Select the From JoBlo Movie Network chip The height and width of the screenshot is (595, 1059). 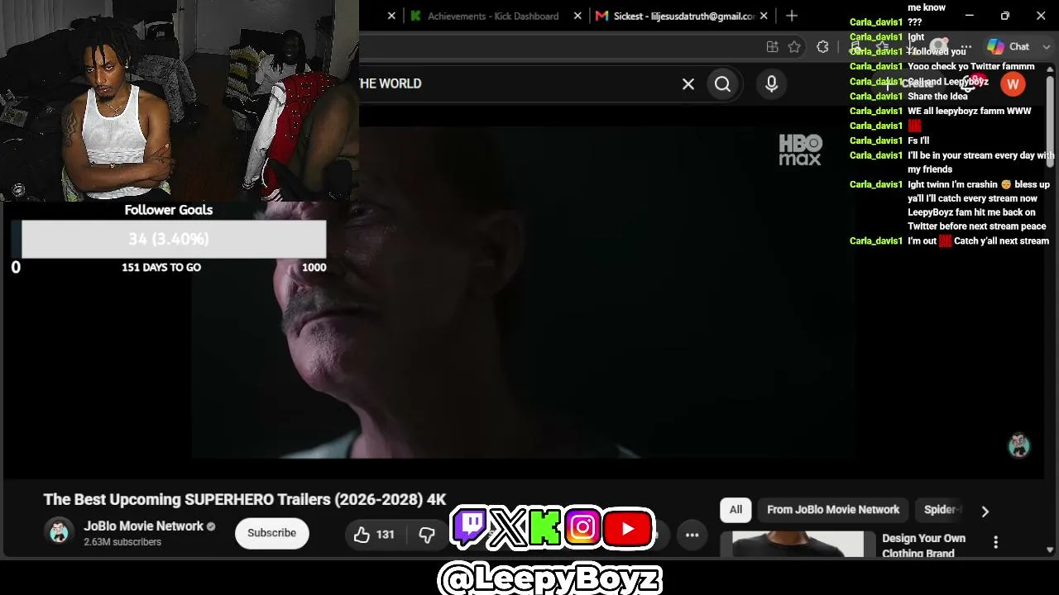(833, 510)
